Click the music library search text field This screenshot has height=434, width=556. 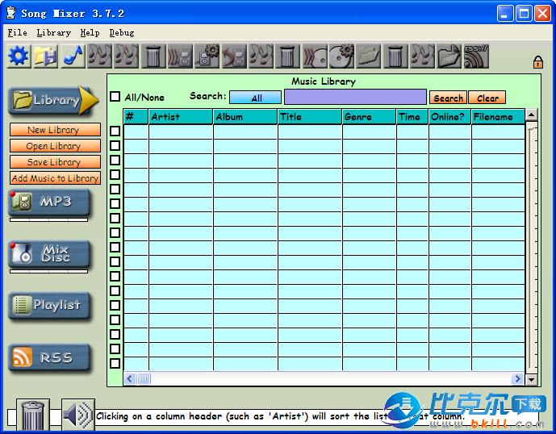tap(355, 98)
